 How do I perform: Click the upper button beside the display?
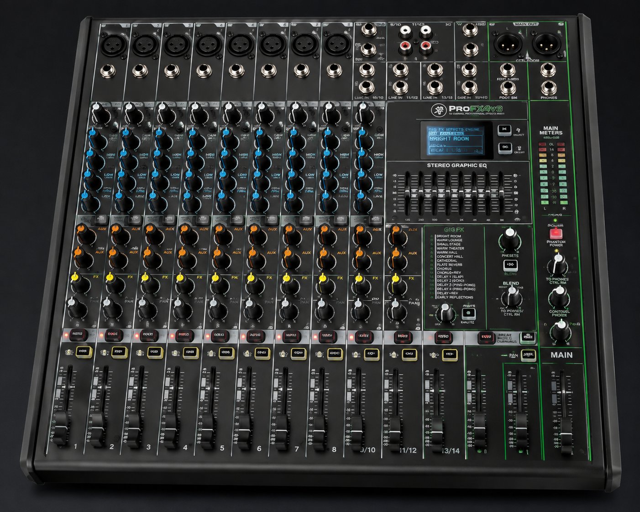click(504, 130)
